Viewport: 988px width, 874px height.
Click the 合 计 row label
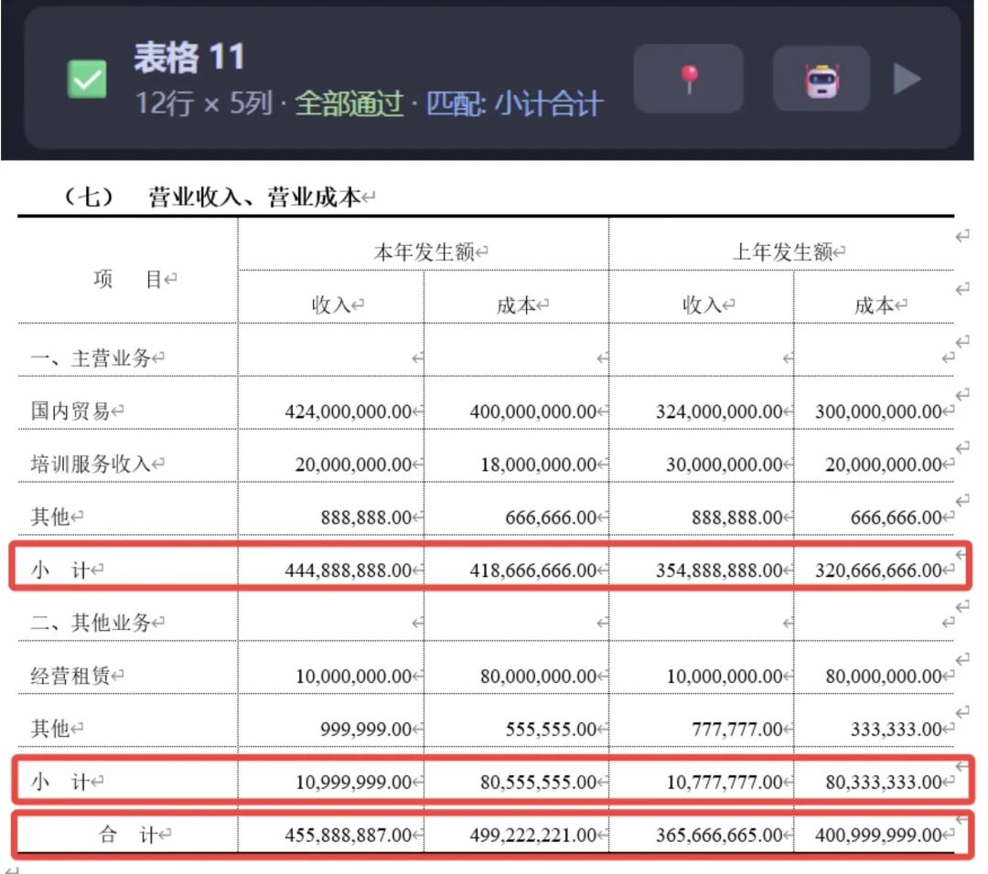(128, 835)
